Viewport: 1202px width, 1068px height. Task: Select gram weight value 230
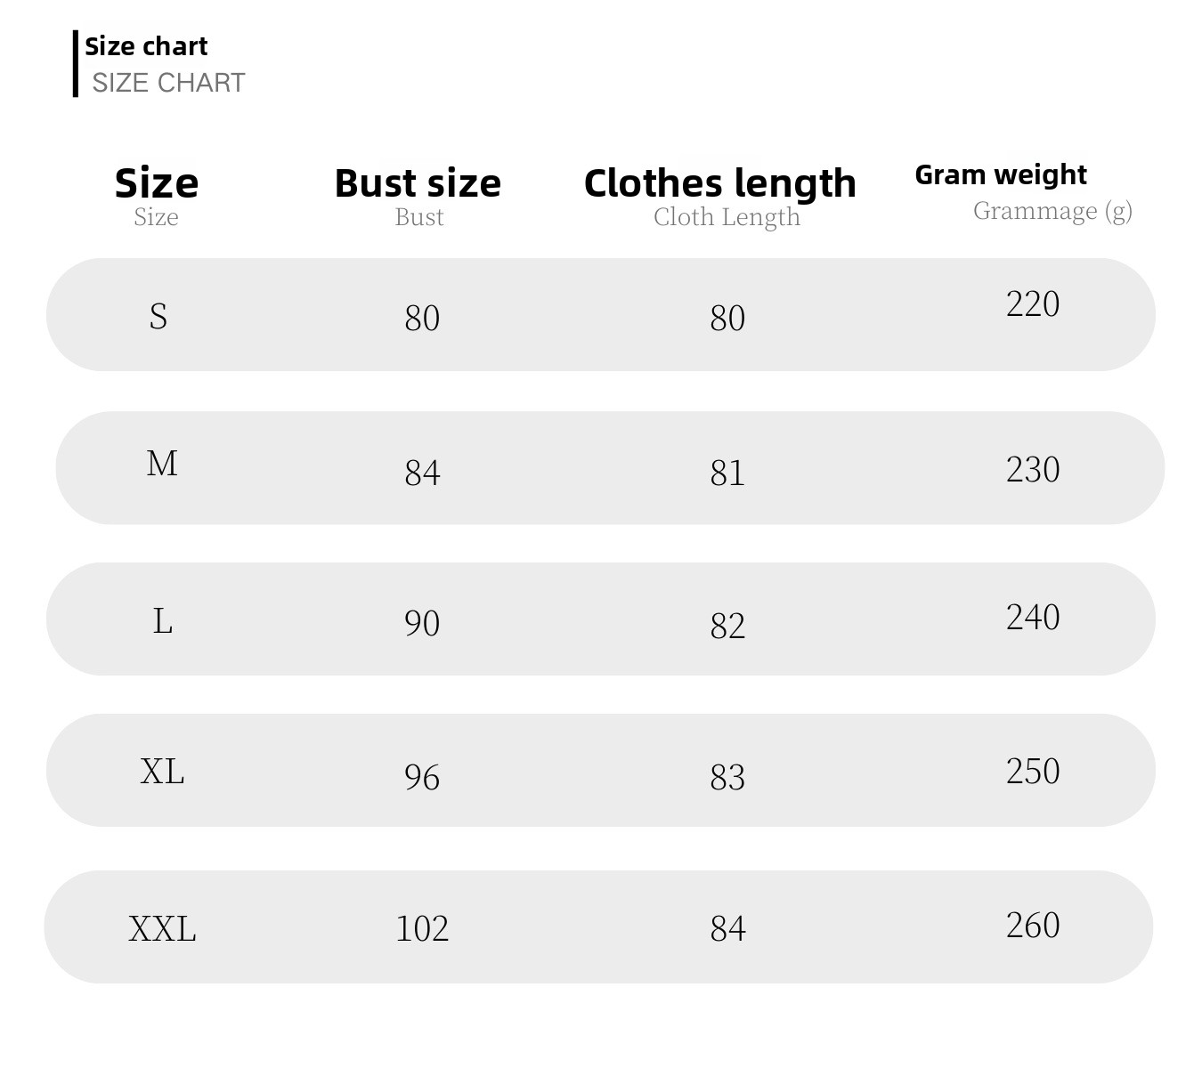point(1033,470)
